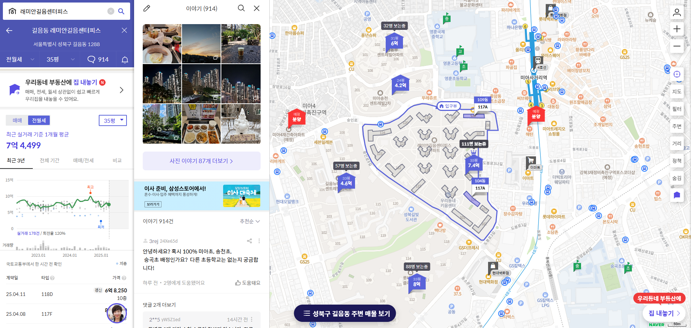Clear the search box text with the X icon
The height and width of the screenshot is (328, 691).
111,11
